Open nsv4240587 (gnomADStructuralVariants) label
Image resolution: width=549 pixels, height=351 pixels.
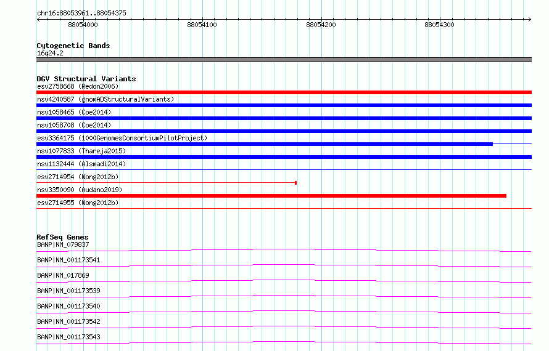coord(105,99)
